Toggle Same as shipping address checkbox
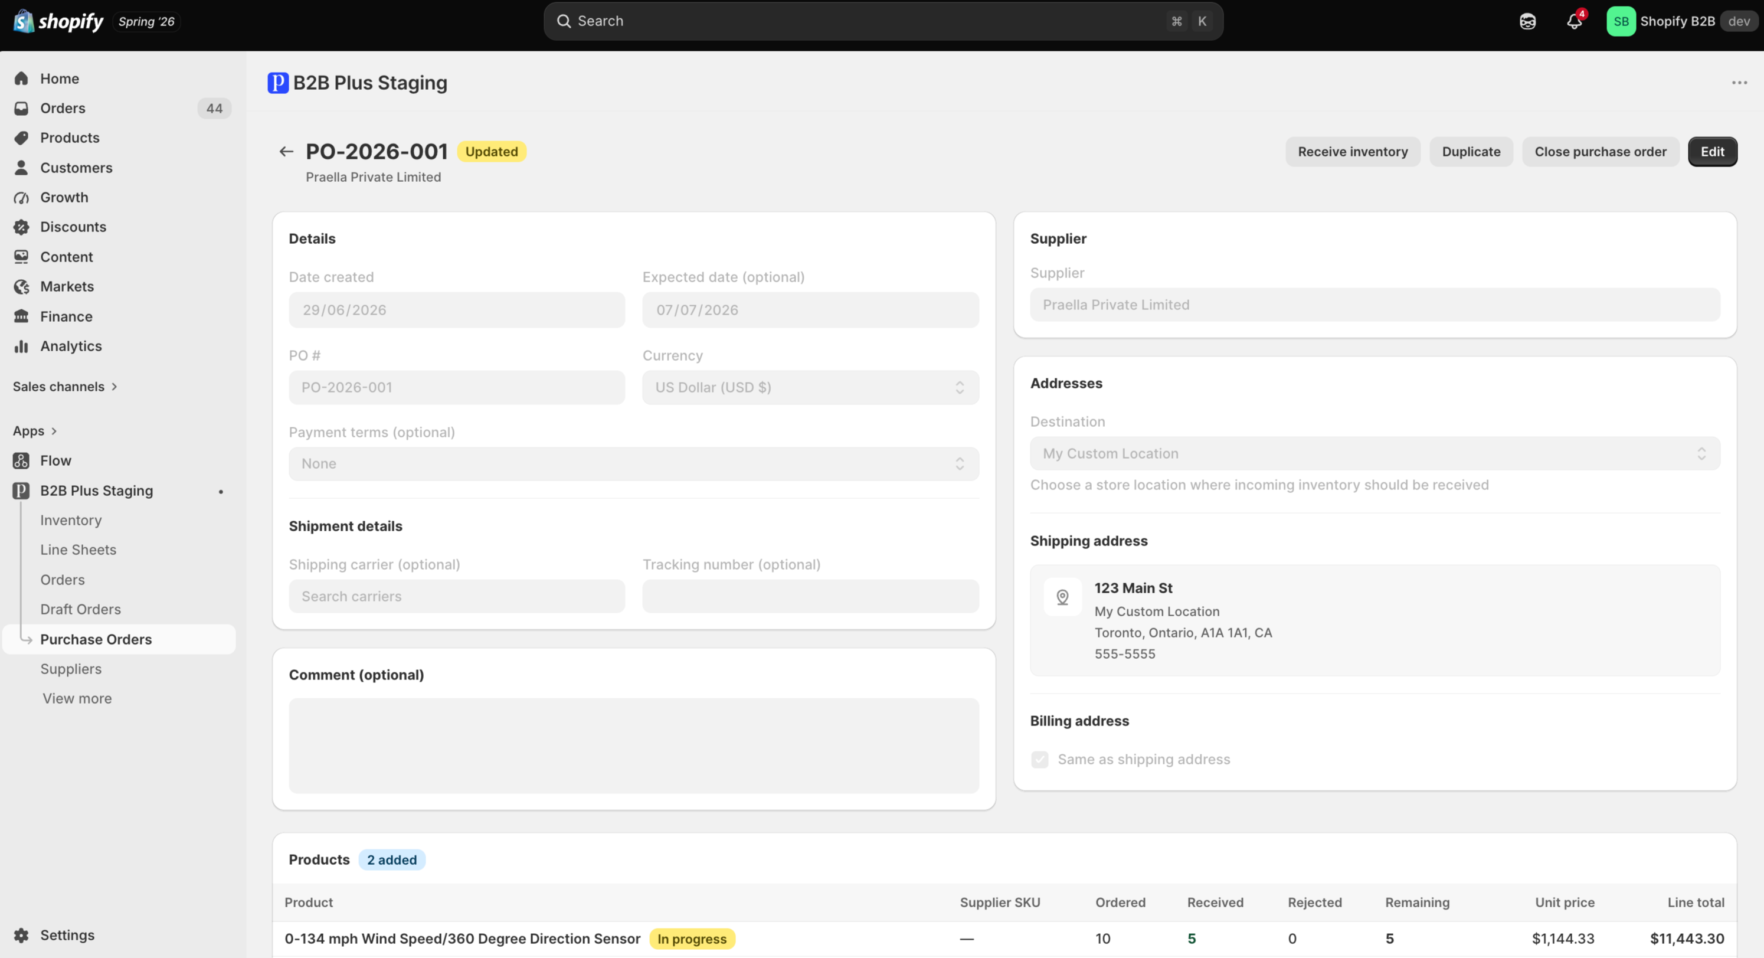Viewport: 1764px width, 958px height. pyautogui.click(x=1039, y=760)
